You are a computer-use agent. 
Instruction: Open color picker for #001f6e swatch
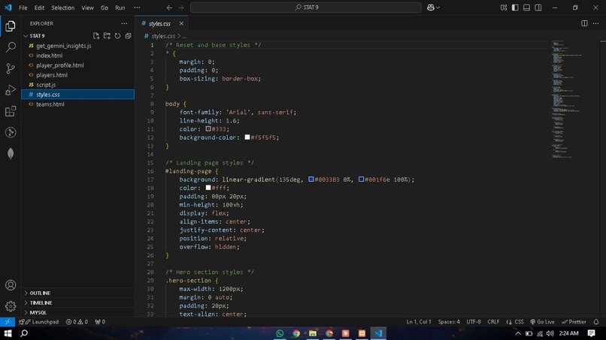361,179
